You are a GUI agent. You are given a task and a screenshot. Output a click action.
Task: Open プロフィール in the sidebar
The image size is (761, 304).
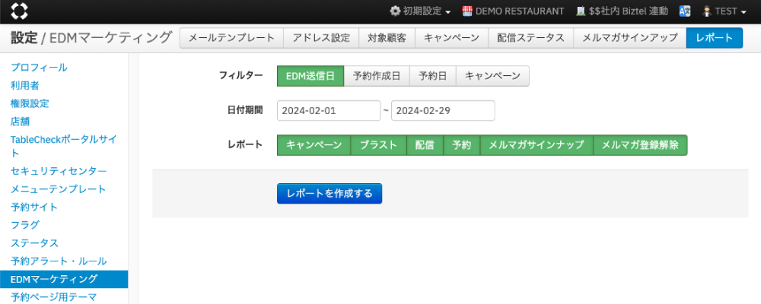coord(39,68)
